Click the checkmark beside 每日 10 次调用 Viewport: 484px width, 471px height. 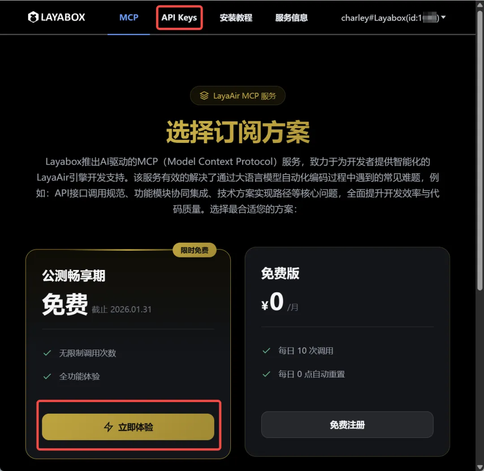click(266, 351)
